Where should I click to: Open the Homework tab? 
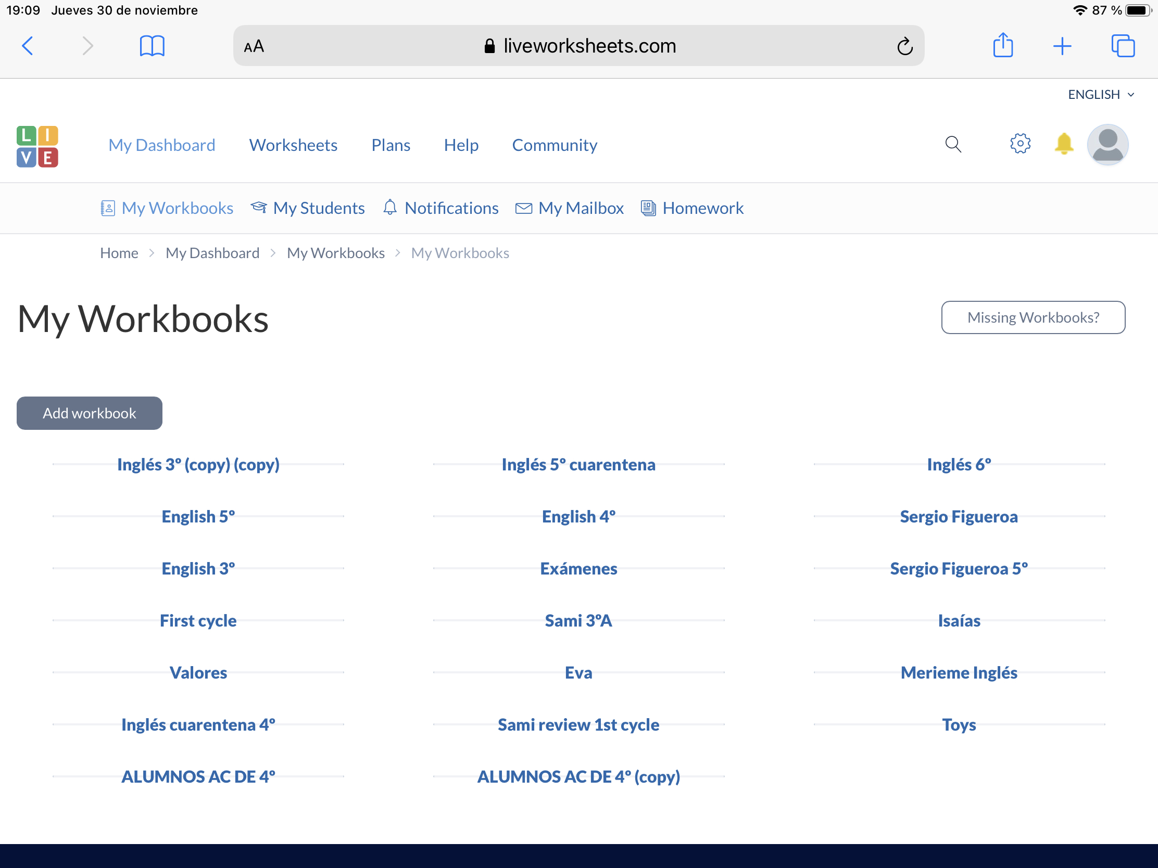692,208
